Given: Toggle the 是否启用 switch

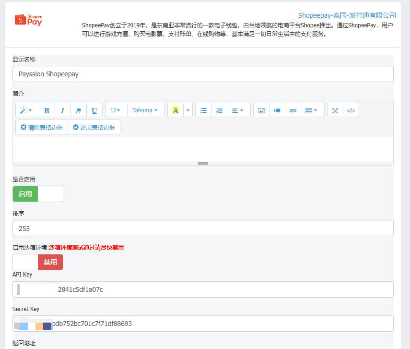Looking at the screenshot, I should click(38, 194).
